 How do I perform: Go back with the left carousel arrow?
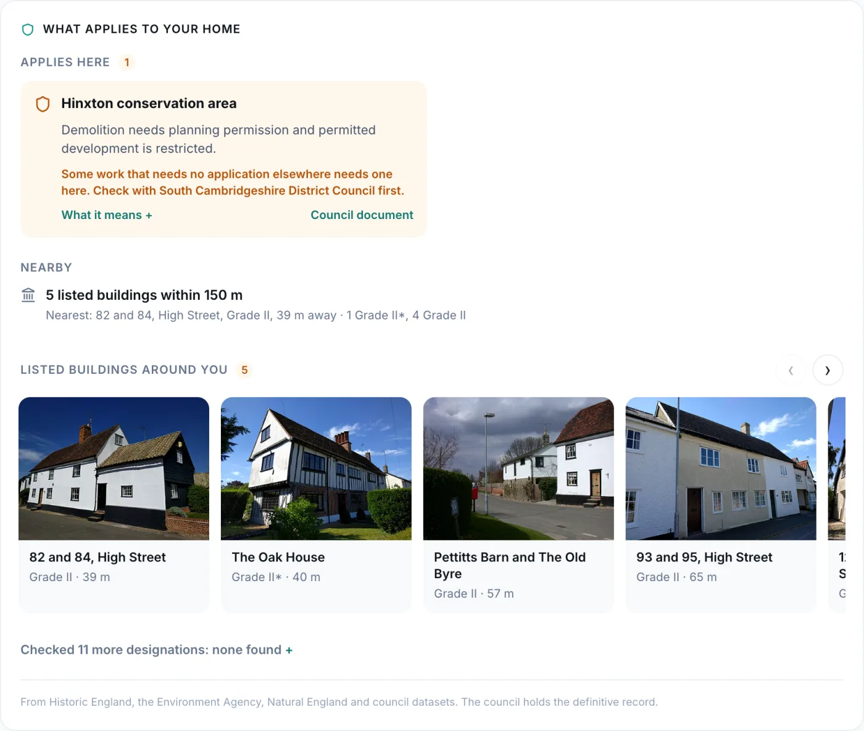pyautogui.click(x=791, y=370)
